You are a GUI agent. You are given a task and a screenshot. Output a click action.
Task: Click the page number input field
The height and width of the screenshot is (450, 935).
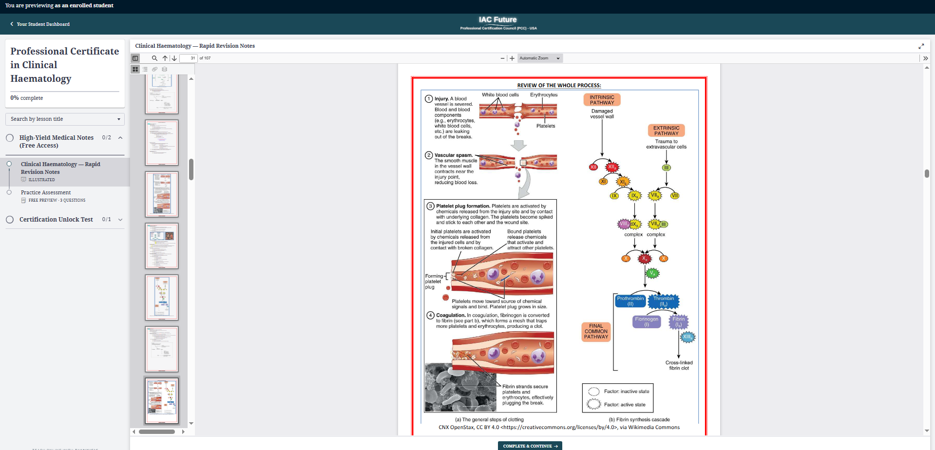188,58
